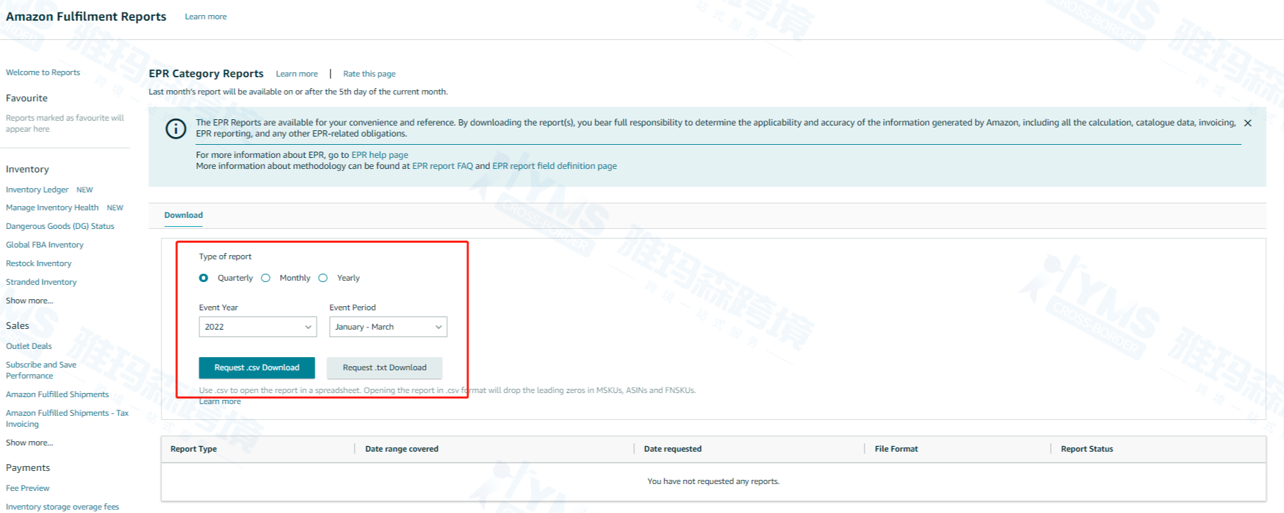Open the EPR report FAQ link
This screenshot has height=513, width=1284.
(x=442, y=166)
